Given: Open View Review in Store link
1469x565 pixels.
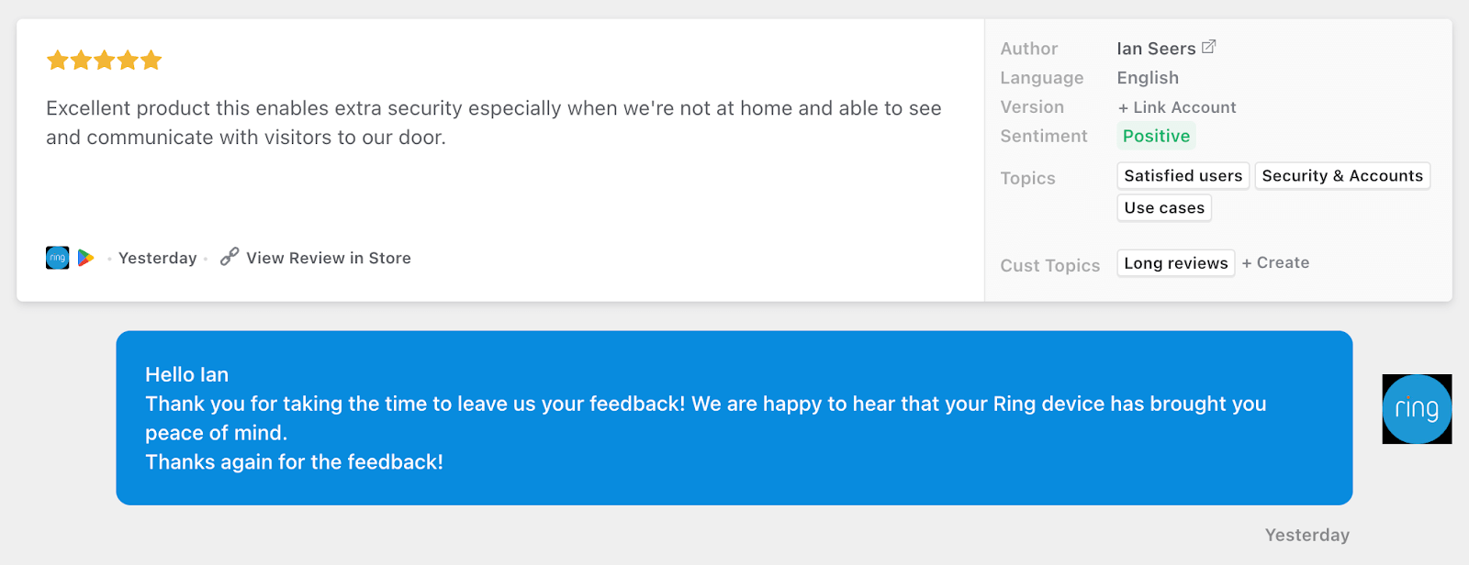Looking at the screenshot, I should click(x=329, y=258).
